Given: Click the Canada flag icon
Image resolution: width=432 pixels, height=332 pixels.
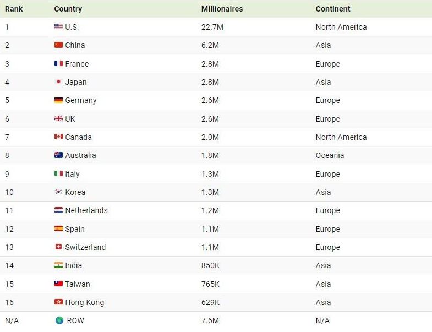Looking at the screenshot, I should click(58, 137).
